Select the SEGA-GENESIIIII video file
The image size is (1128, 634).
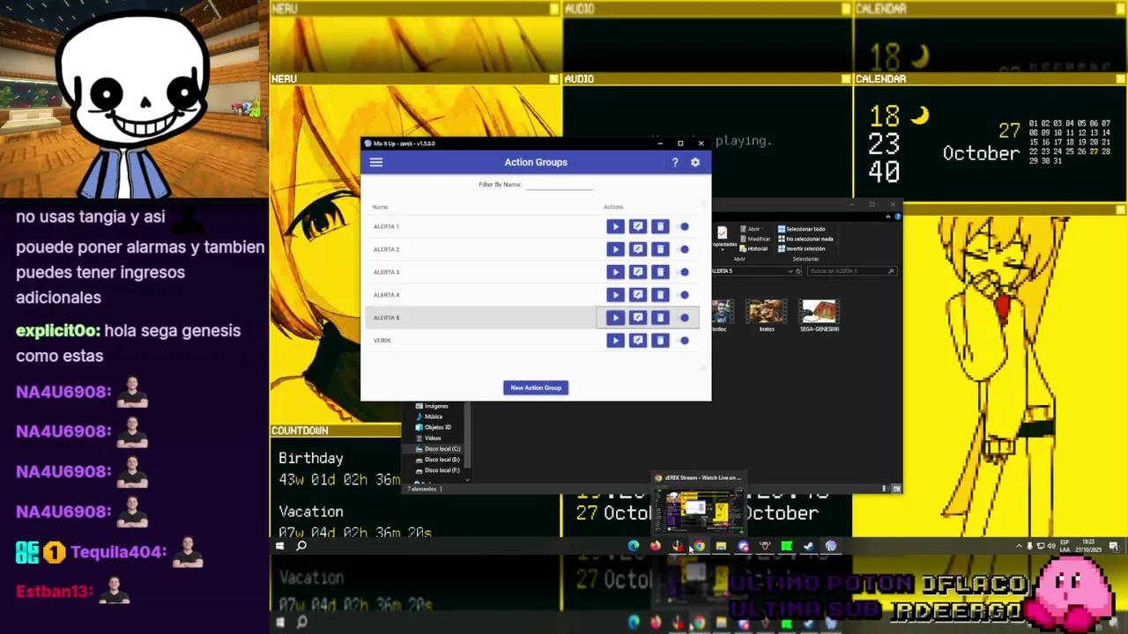tap(820, 315)
